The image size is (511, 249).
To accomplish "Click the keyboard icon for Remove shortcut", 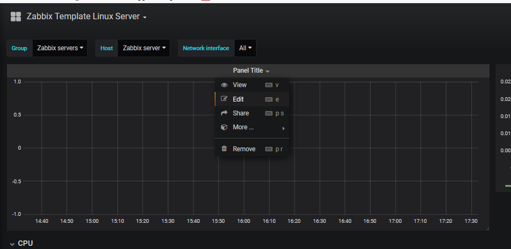I will click(x=269, y=149).
